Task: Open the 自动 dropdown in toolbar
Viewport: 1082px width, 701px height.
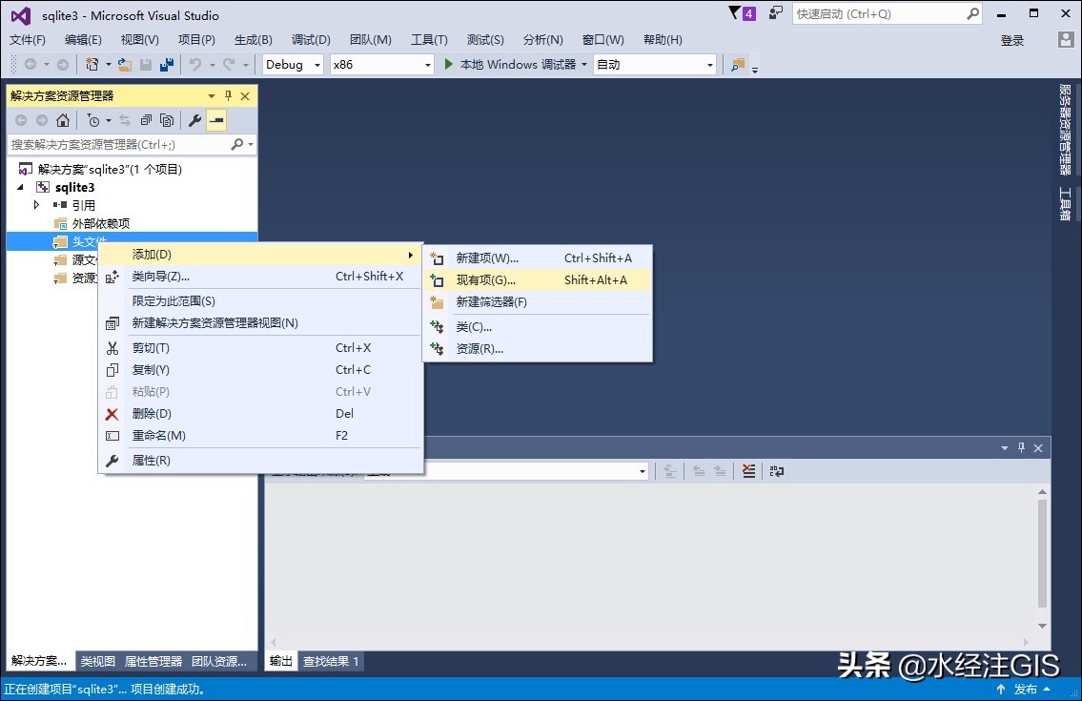Action: point(709,65)
